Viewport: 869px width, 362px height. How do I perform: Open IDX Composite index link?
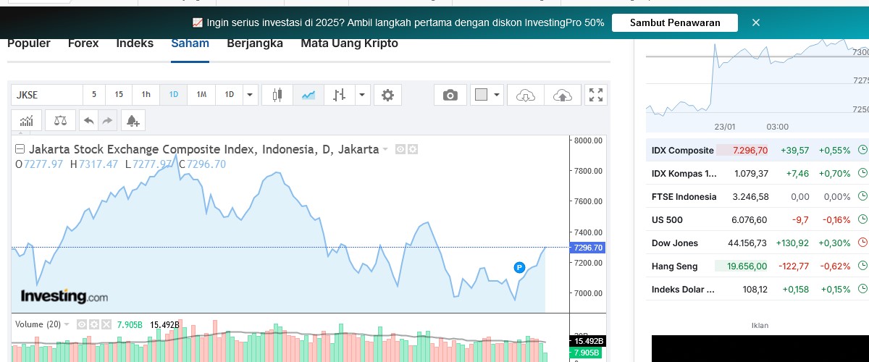coord(683,150)
